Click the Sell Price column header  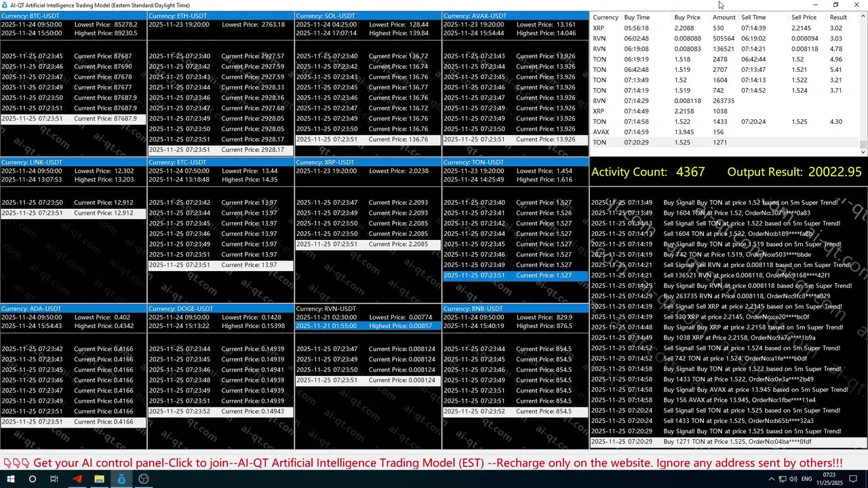804,17
